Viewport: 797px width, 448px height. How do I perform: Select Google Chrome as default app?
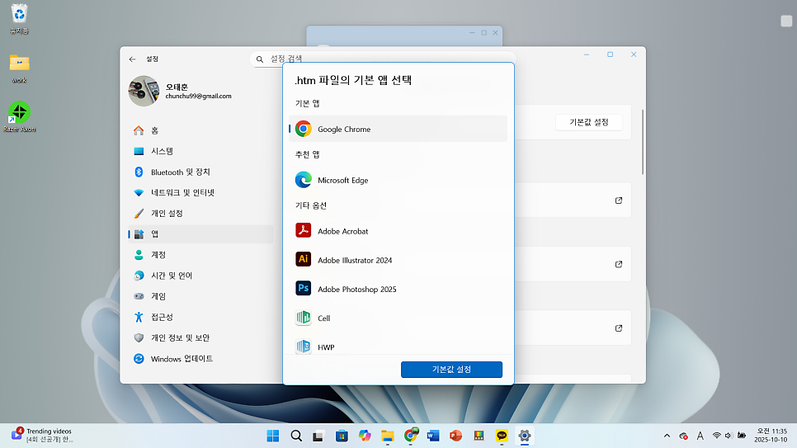coord(398,129)
